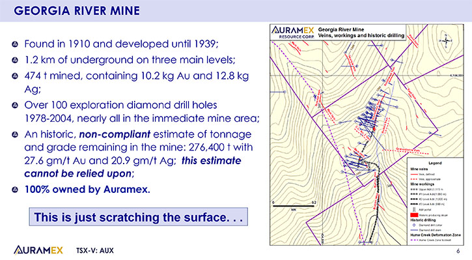Click the Auramex logo in slide footer
Viewport: 472px width, 260px height.
point(38,250)
